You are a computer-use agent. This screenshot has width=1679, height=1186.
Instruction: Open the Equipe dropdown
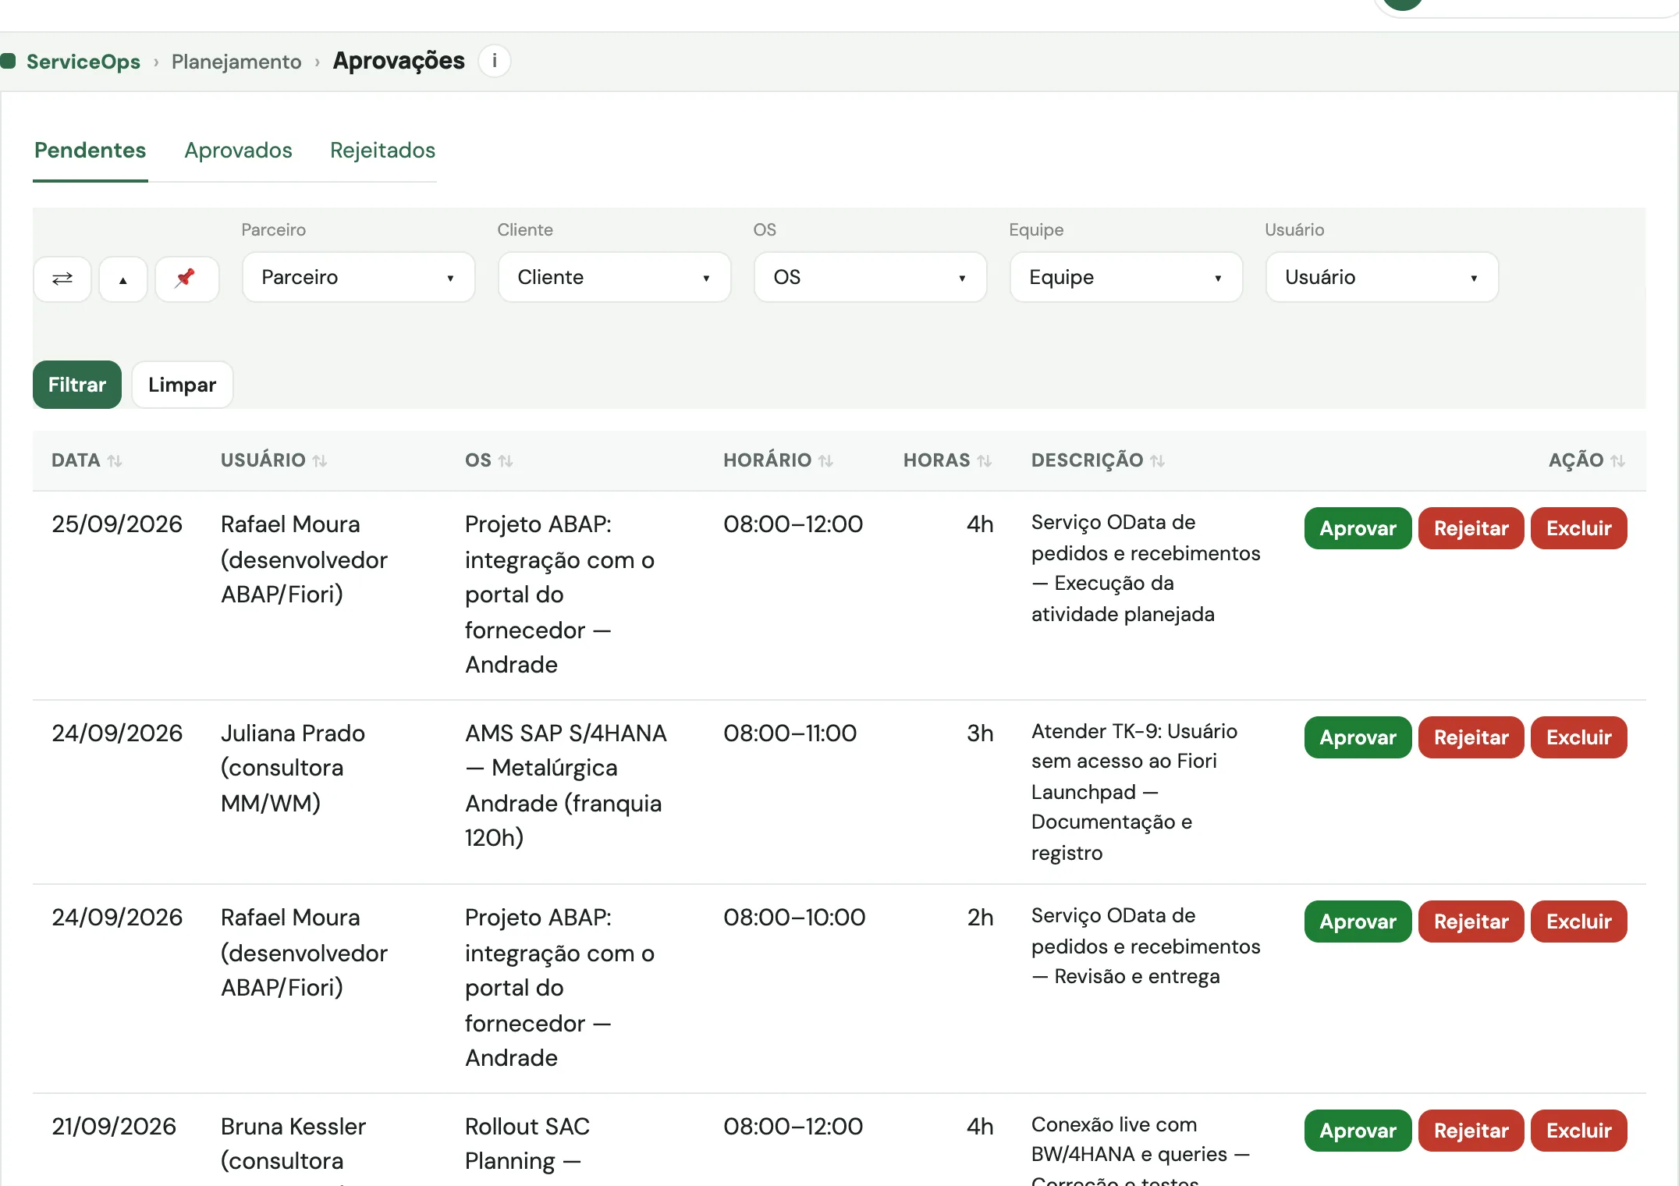coord(1127,277)
